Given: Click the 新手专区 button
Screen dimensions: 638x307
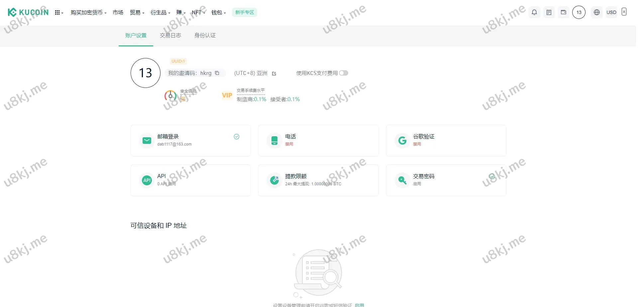Looking at the screenshot, I should 244,12.
